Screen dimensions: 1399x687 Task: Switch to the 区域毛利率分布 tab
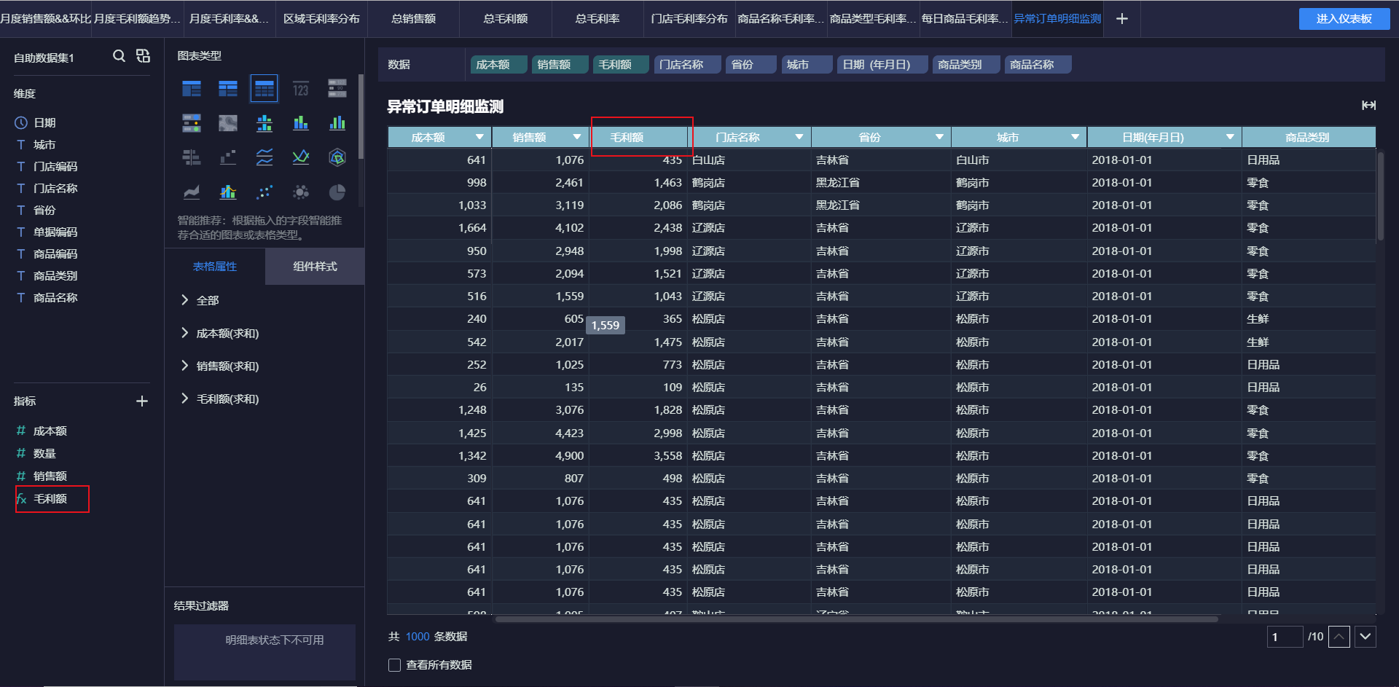321,19
